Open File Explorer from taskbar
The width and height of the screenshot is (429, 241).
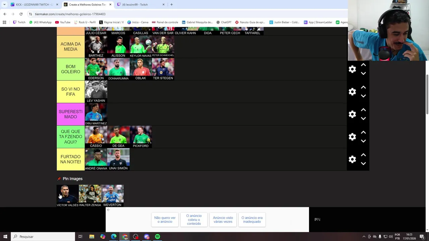click(x=91, y=237)
